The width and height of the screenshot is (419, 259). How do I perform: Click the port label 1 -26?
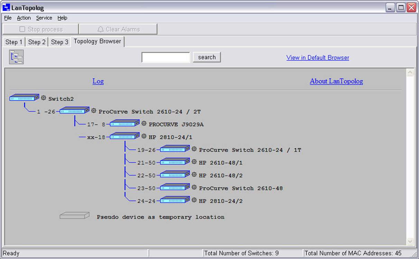tap(46, 112)
